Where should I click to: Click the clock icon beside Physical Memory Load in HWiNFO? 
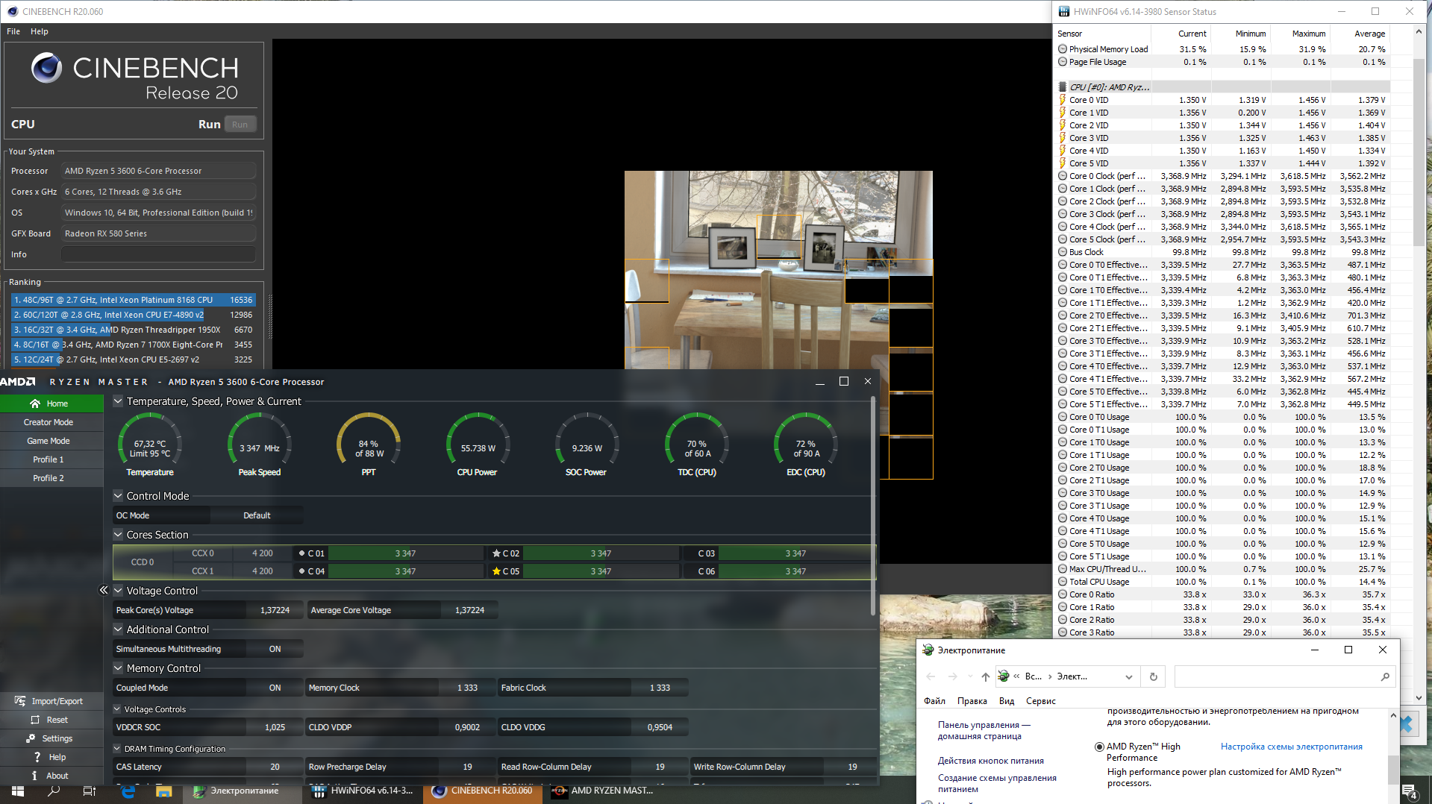1063,49
